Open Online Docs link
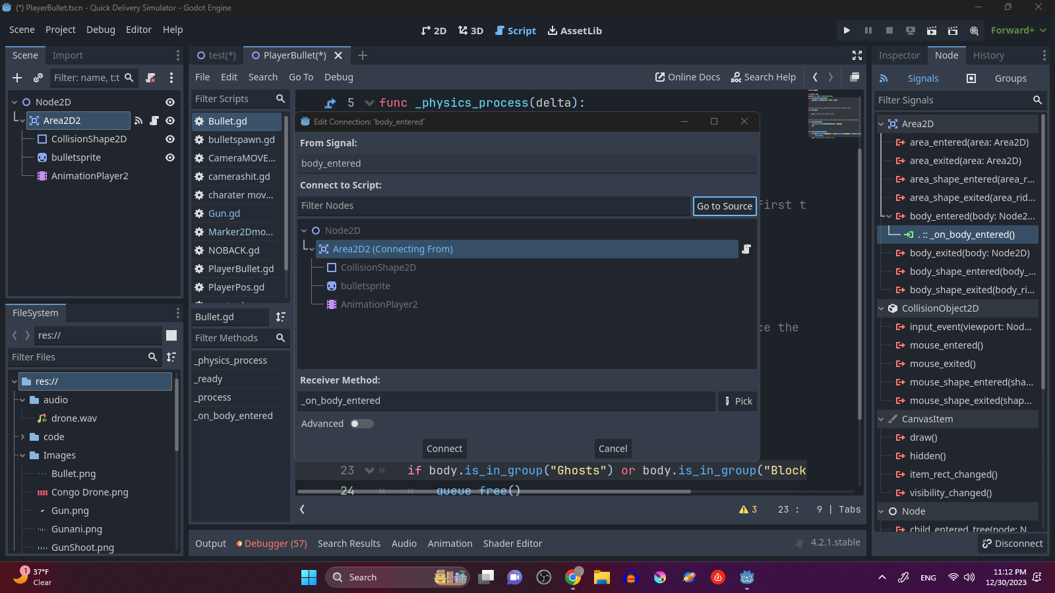This screenshot has width=1055, height=593. pos(688,77)
